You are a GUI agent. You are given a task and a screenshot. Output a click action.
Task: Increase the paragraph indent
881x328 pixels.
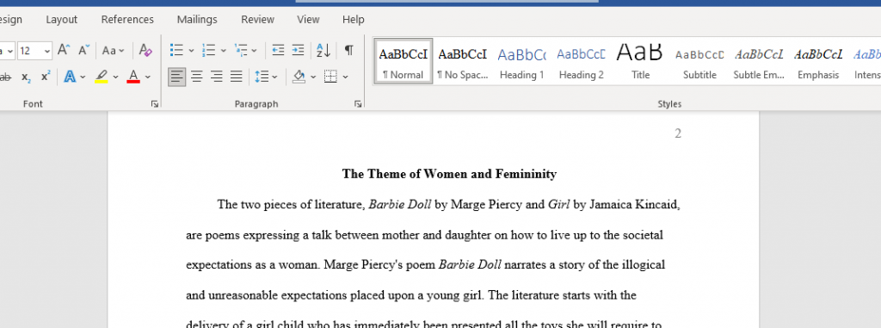click(298, 51)
